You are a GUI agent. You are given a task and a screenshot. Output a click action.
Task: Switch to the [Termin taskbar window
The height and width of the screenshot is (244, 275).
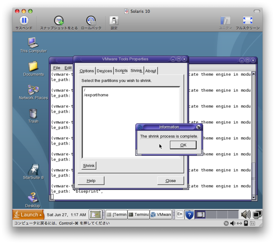pos(117,214)
